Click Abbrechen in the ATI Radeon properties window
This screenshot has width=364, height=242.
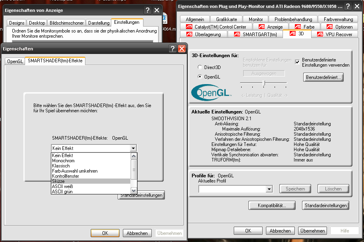[280, 231]
